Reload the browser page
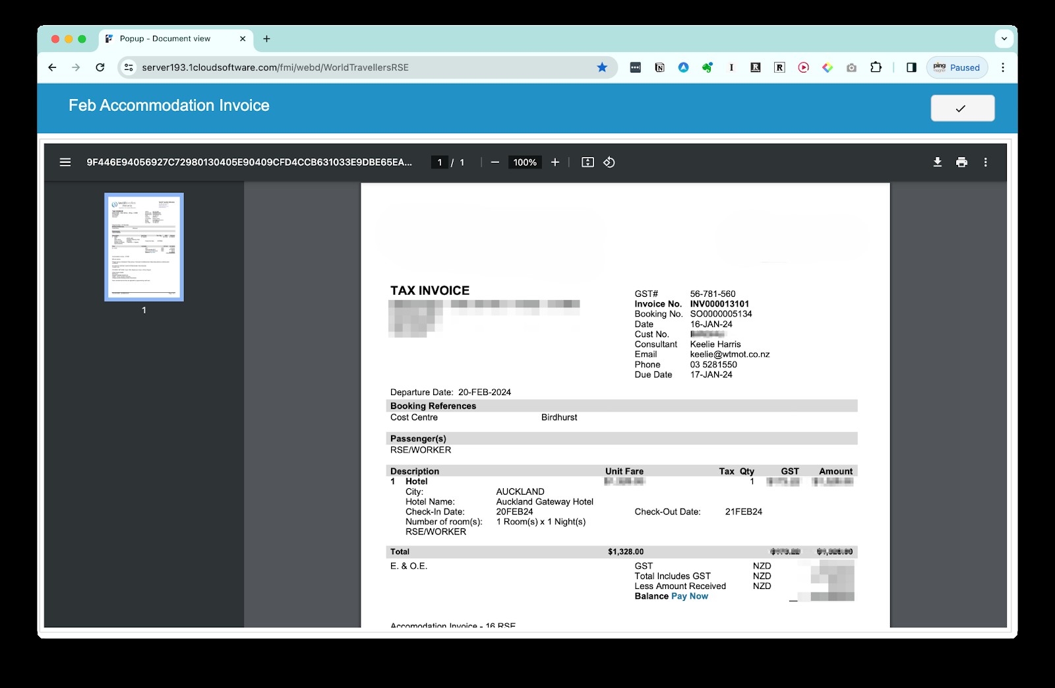 point(100,67)
